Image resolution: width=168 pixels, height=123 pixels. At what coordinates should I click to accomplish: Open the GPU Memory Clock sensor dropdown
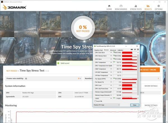(x=111, y=56)
